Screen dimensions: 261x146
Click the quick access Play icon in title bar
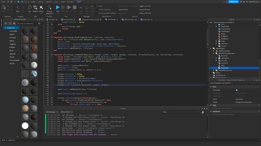pos(18,2)
